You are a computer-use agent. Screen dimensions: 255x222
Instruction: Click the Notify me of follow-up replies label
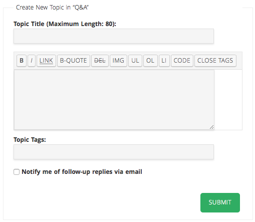82,172
